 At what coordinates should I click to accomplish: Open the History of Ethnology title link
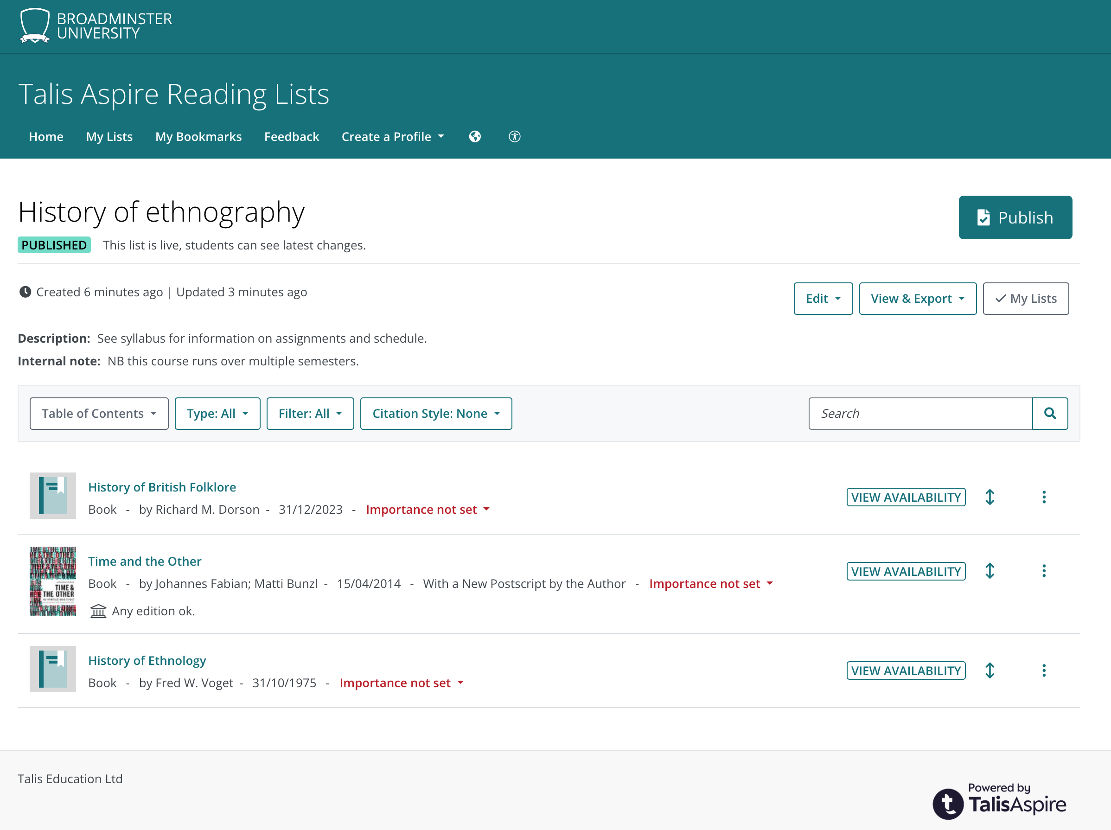tap(147, 660)
